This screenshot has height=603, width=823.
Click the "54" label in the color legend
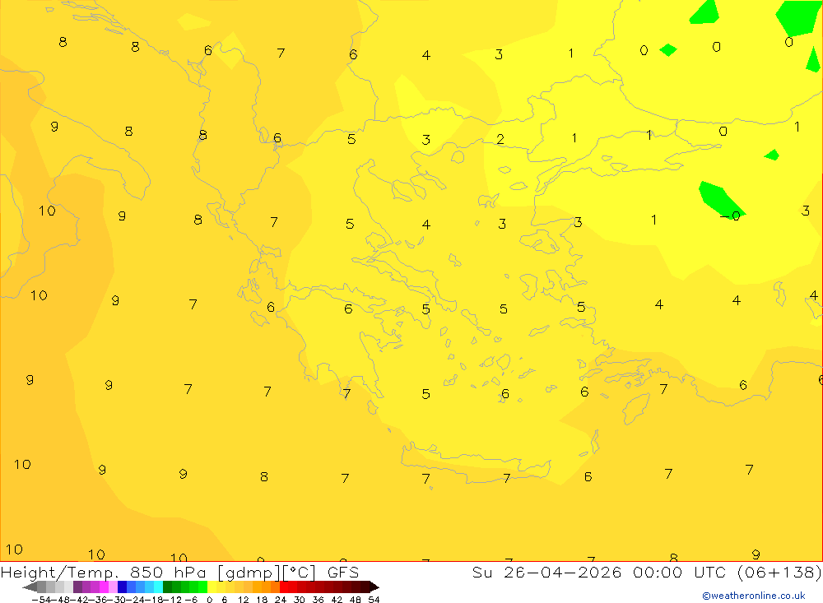coord(374,600)
